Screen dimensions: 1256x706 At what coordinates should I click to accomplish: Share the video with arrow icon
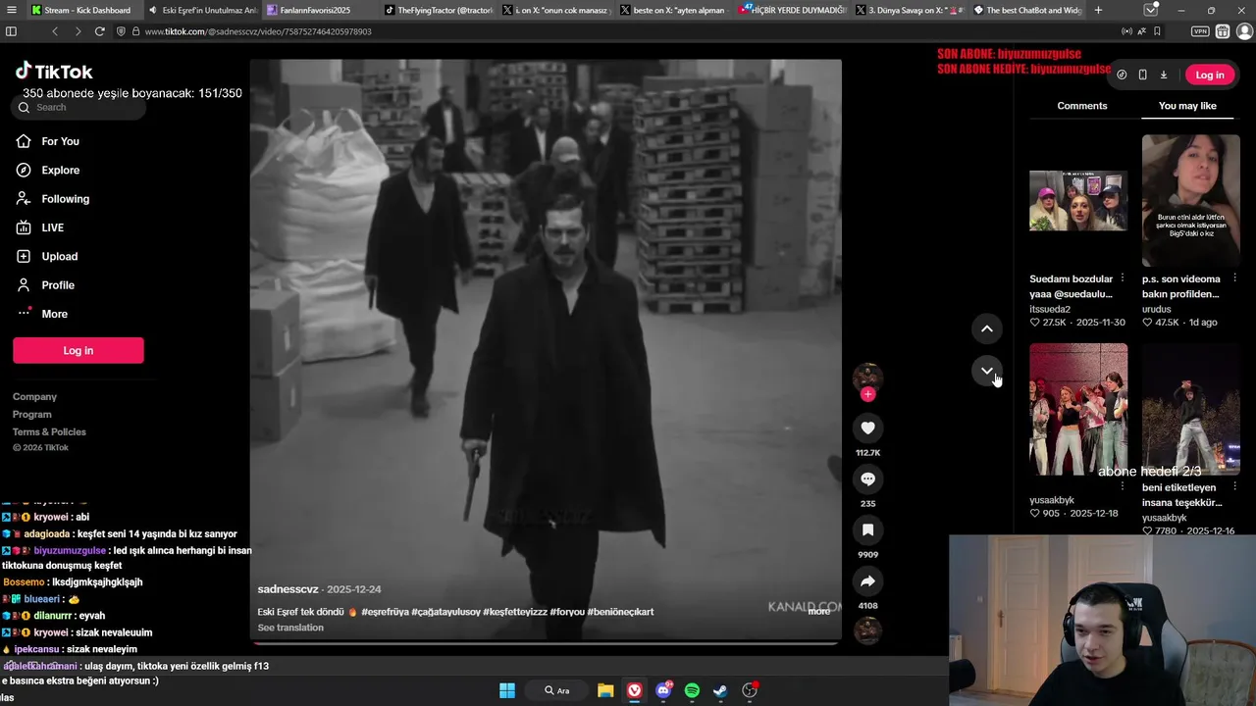click(867, 580)
